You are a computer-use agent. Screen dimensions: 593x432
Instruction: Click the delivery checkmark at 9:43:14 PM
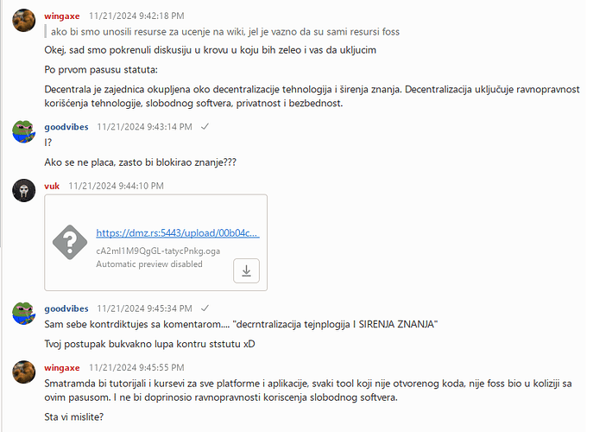coord(205,127)
